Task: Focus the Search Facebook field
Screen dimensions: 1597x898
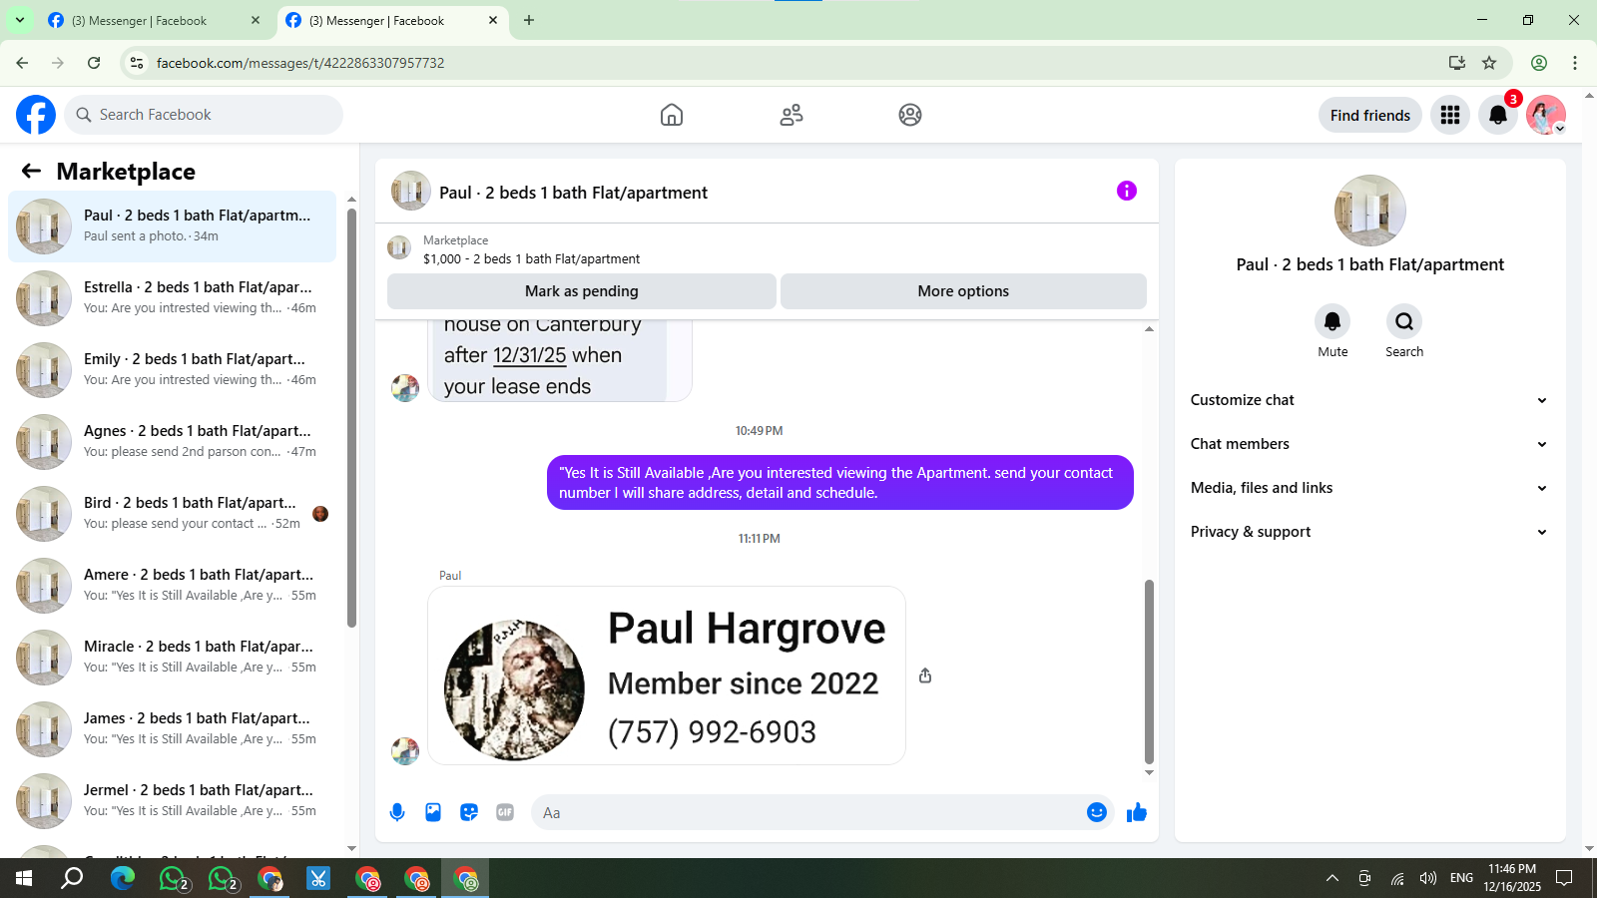Action: [x=204, y=115]
